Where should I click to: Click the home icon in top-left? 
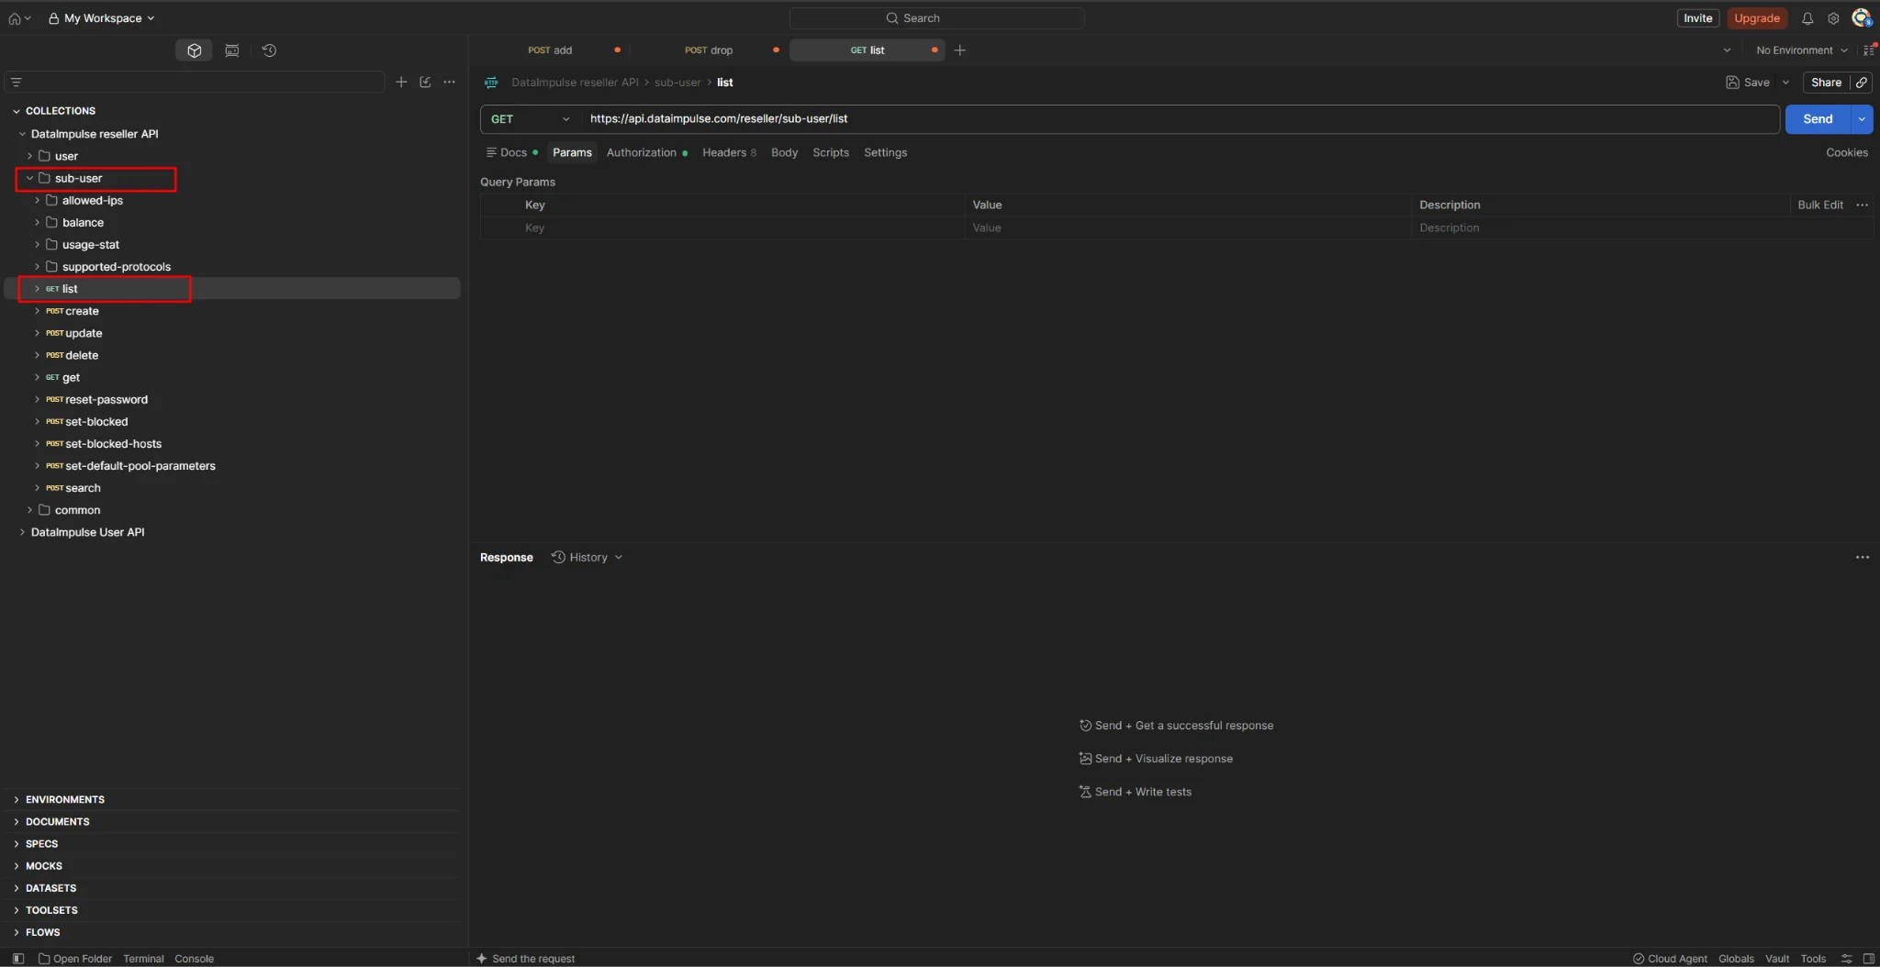tap(15, 18)
